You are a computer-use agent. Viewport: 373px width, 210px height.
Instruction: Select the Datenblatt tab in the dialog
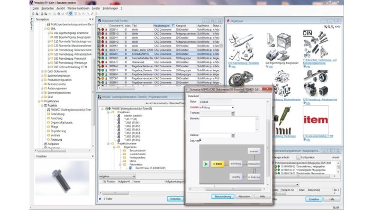point(194,96)
